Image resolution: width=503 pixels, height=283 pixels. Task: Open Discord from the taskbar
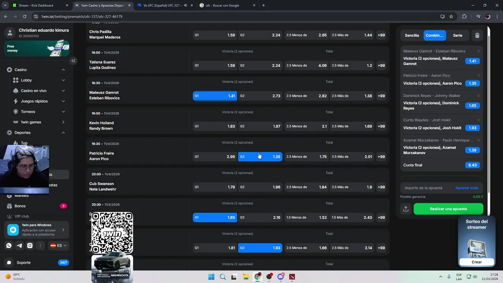(281, 277)
